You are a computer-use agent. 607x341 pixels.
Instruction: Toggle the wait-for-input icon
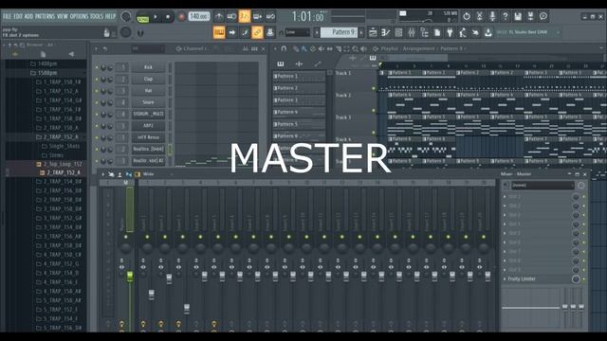pyautogui.click(x=231, y=17)
